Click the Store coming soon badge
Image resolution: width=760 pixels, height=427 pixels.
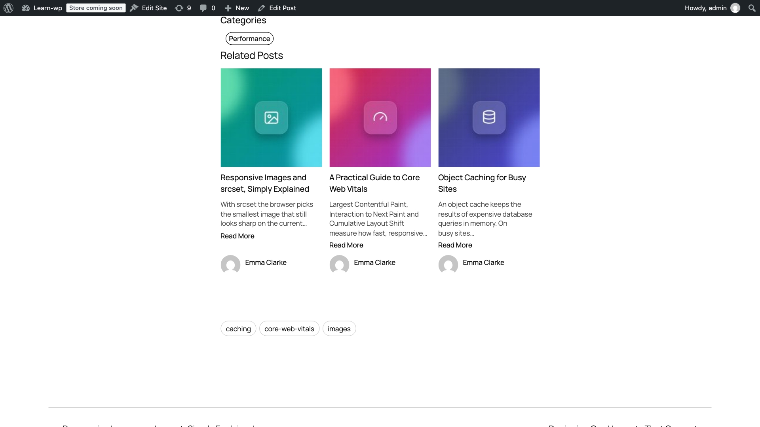pyautogui.click(x=96, y=8)
